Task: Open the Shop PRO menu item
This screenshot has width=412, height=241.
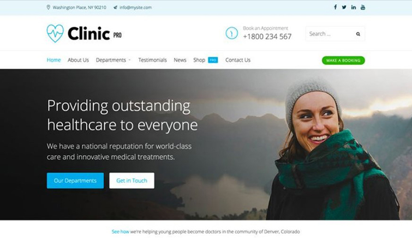Action: pos(206,60)
